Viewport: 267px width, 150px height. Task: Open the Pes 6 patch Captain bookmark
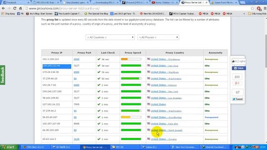[68, 14]
